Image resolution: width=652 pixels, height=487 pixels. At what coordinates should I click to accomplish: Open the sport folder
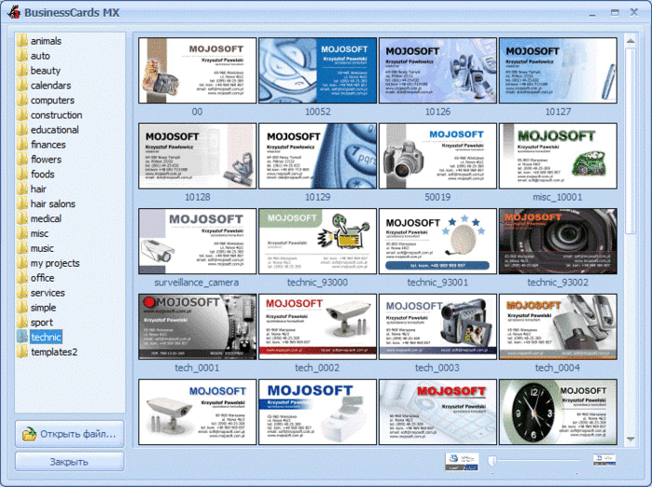point(35,322)
